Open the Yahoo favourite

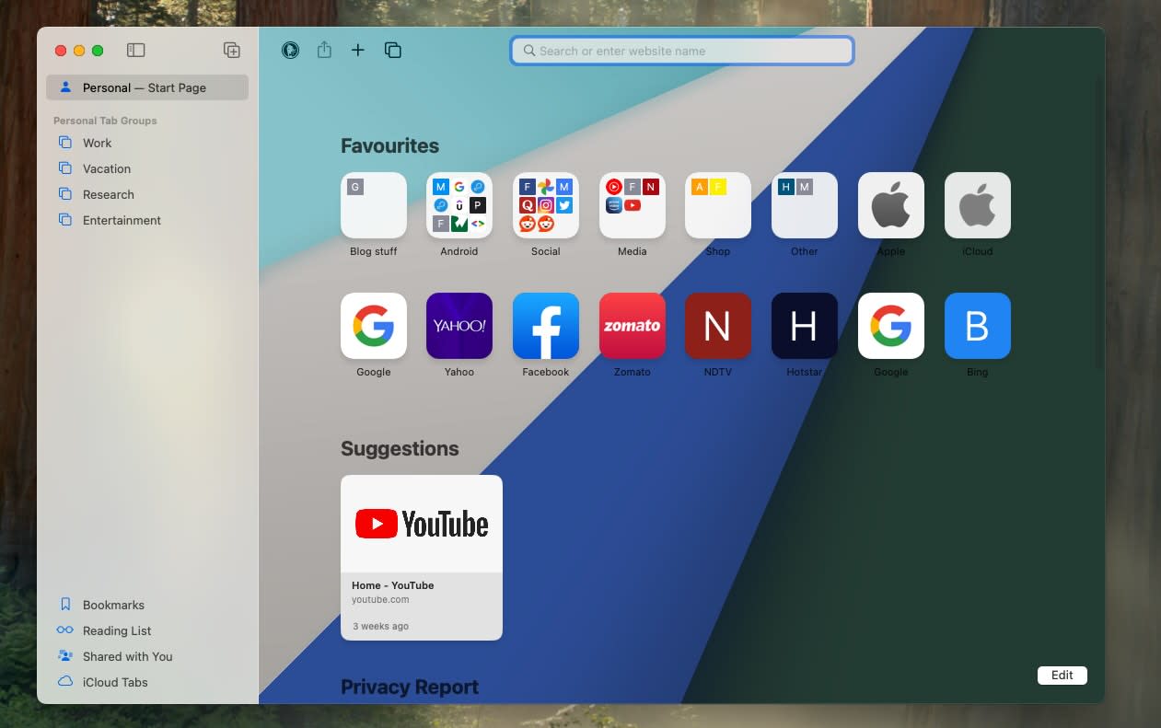coord(459,326)
